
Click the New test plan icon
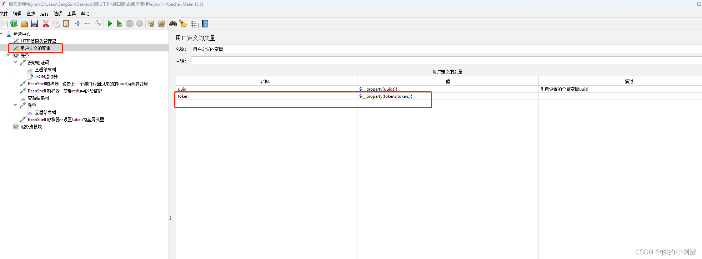tap(4, 24)
